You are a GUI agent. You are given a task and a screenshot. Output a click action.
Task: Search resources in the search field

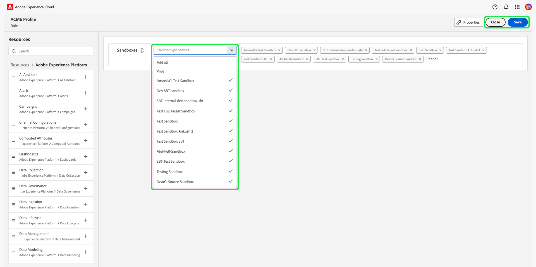click(x=51, y=51)
